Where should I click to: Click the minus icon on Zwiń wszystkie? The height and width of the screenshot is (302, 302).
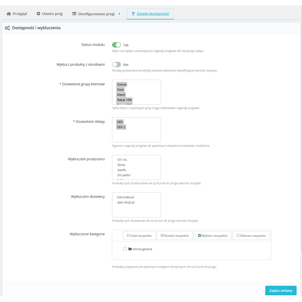point(128,235)
